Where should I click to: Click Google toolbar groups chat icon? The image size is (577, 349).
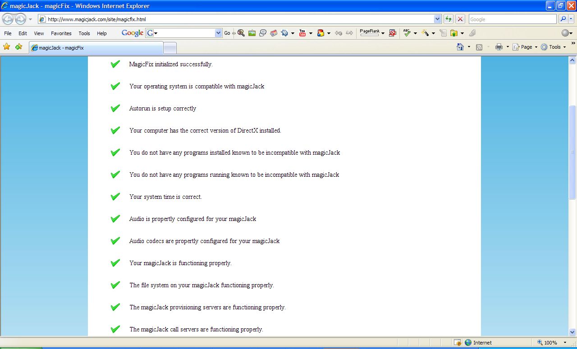263,33
